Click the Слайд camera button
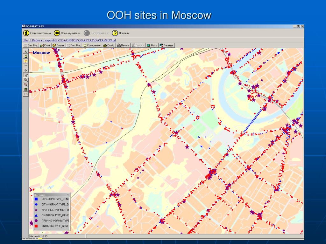Viewport: 326px width, 244px height. [109, 45]
